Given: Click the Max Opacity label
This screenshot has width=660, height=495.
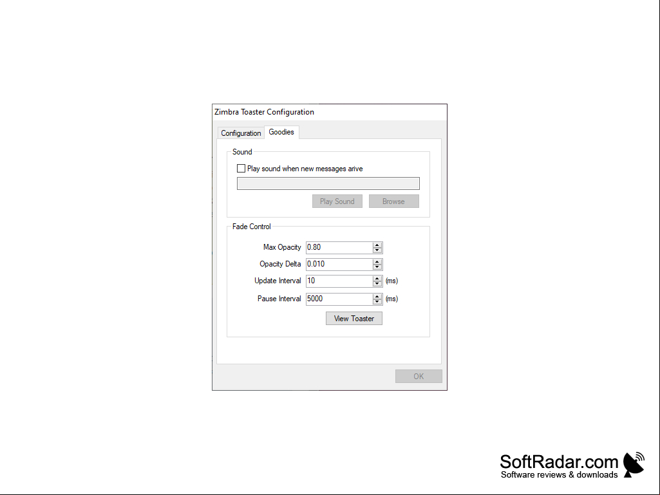Looking at the screenshot, I should tap(282, 247).
